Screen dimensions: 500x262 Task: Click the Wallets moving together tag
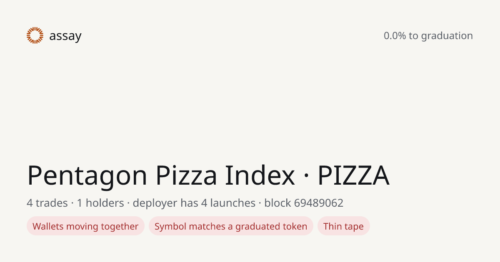[x=85, y=226]
